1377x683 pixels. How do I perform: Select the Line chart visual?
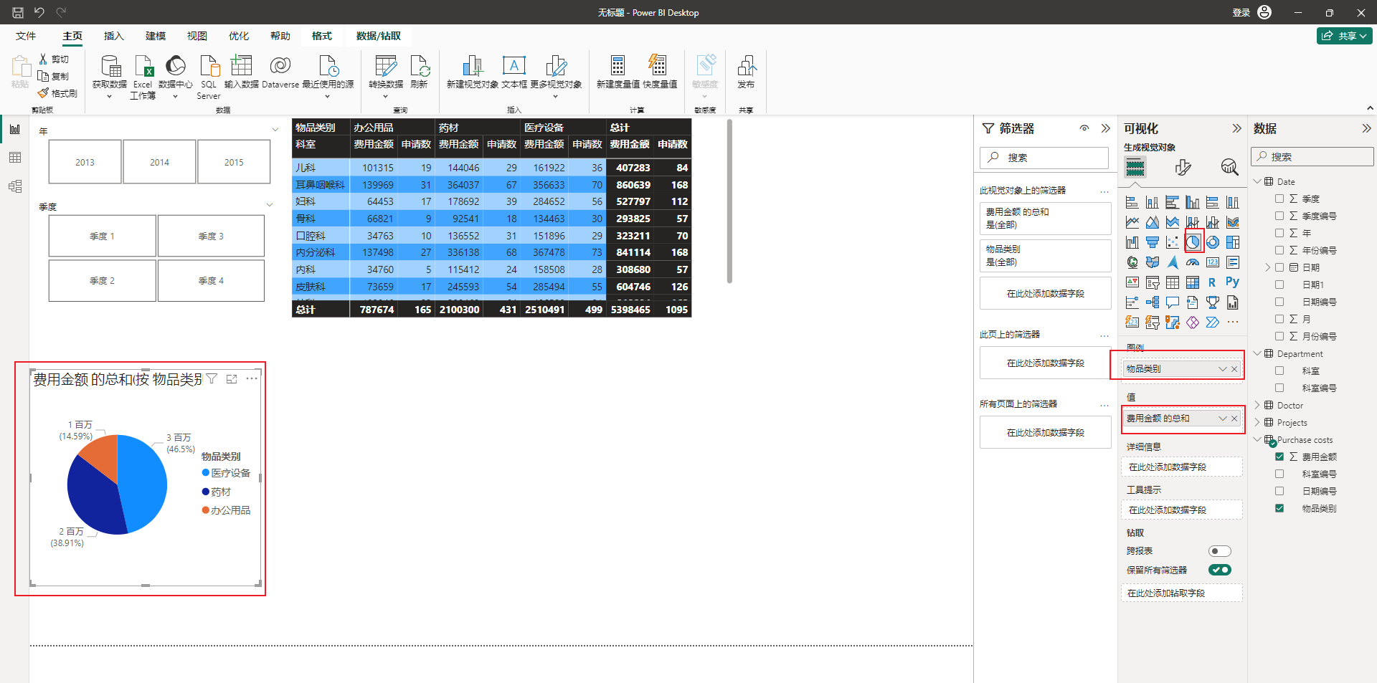point(1132,222)
